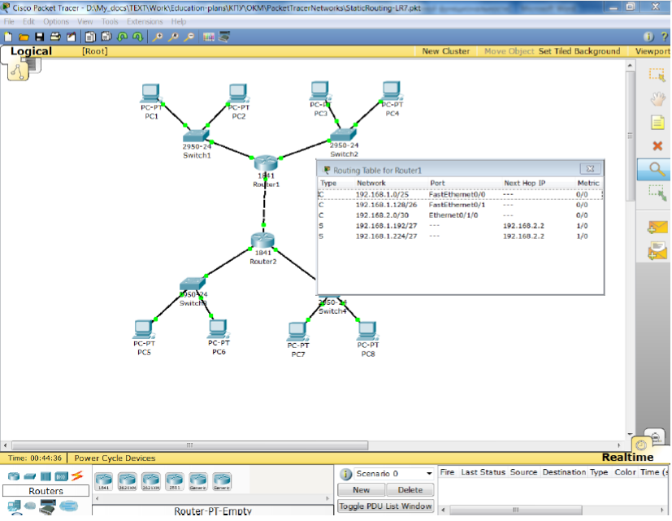Click the green Redo arrow
This screenshot has width=672, height=521.
pos(137,37)
